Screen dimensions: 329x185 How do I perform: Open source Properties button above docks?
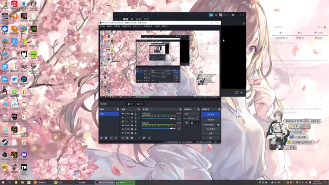[130, 104]
